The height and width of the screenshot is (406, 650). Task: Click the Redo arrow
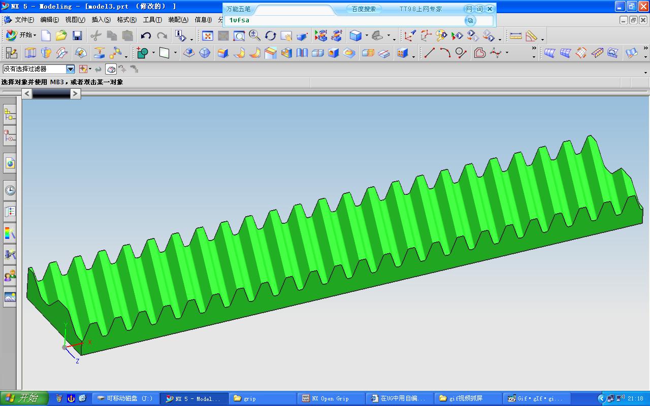pyautogui.click(x=162, y=36)
